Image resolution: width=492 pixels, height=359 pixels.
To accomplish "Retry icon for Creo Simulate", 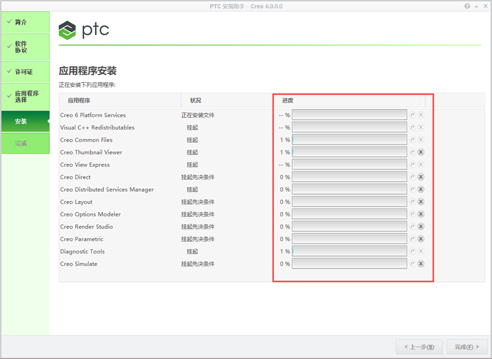I will pyautogui.click(x=413, y=264).
